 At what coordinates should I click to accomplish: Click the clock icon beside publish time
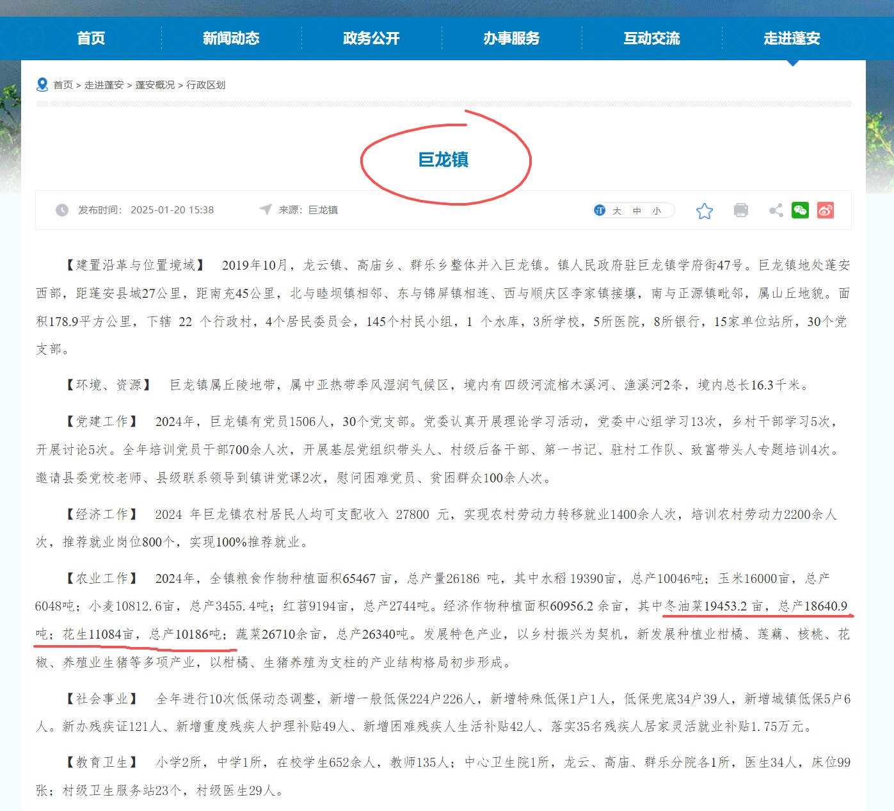click(x=62, y=210)
